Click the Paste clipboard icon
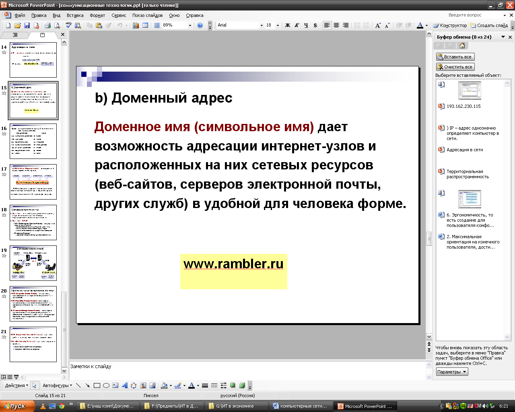 [x=99, y=25]
